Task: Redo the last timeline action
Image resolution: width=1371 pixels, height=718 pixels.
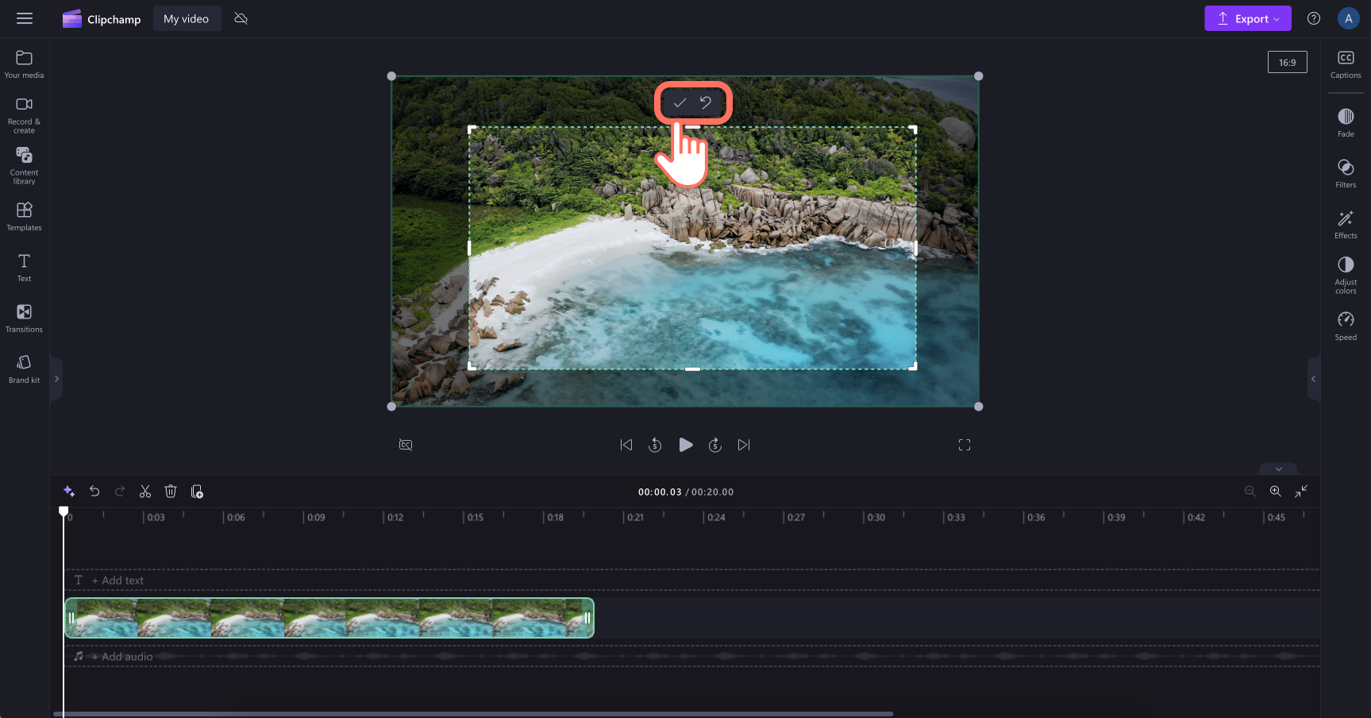Action: 120,492
